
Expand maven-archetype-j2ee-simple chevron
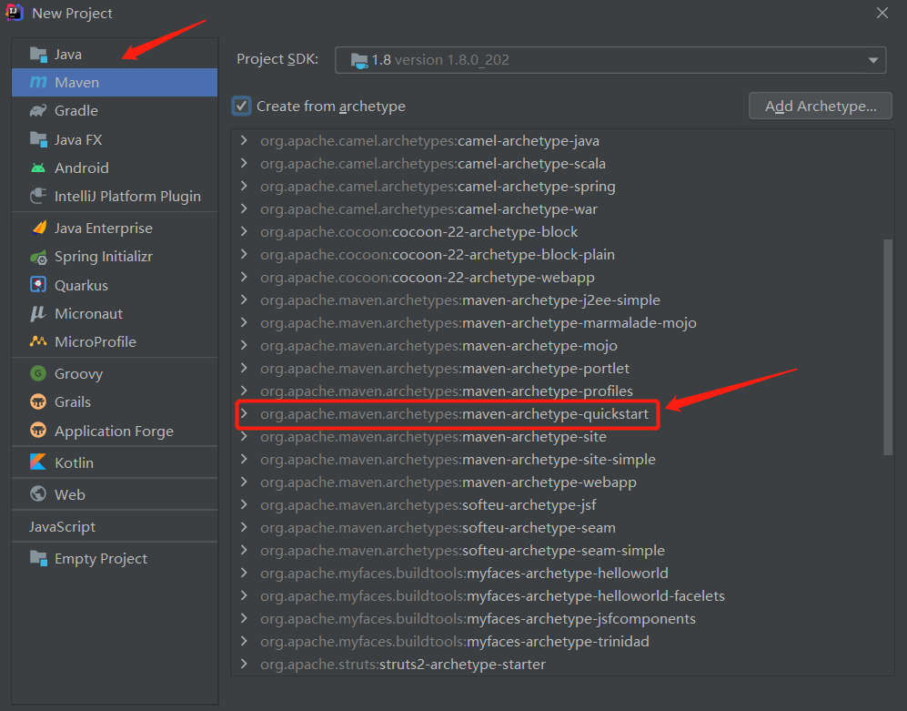point(244,300)
